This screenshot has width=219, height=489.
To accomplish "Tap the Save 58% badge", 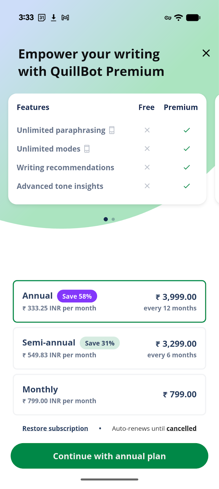I will click(77, 296).
